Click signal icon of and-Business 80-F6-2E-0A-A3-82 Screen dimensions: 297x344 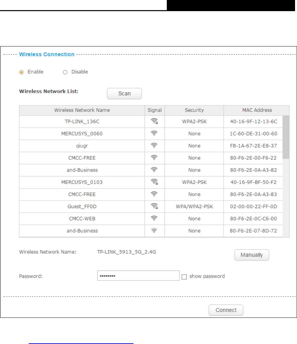tap(154, 170)
